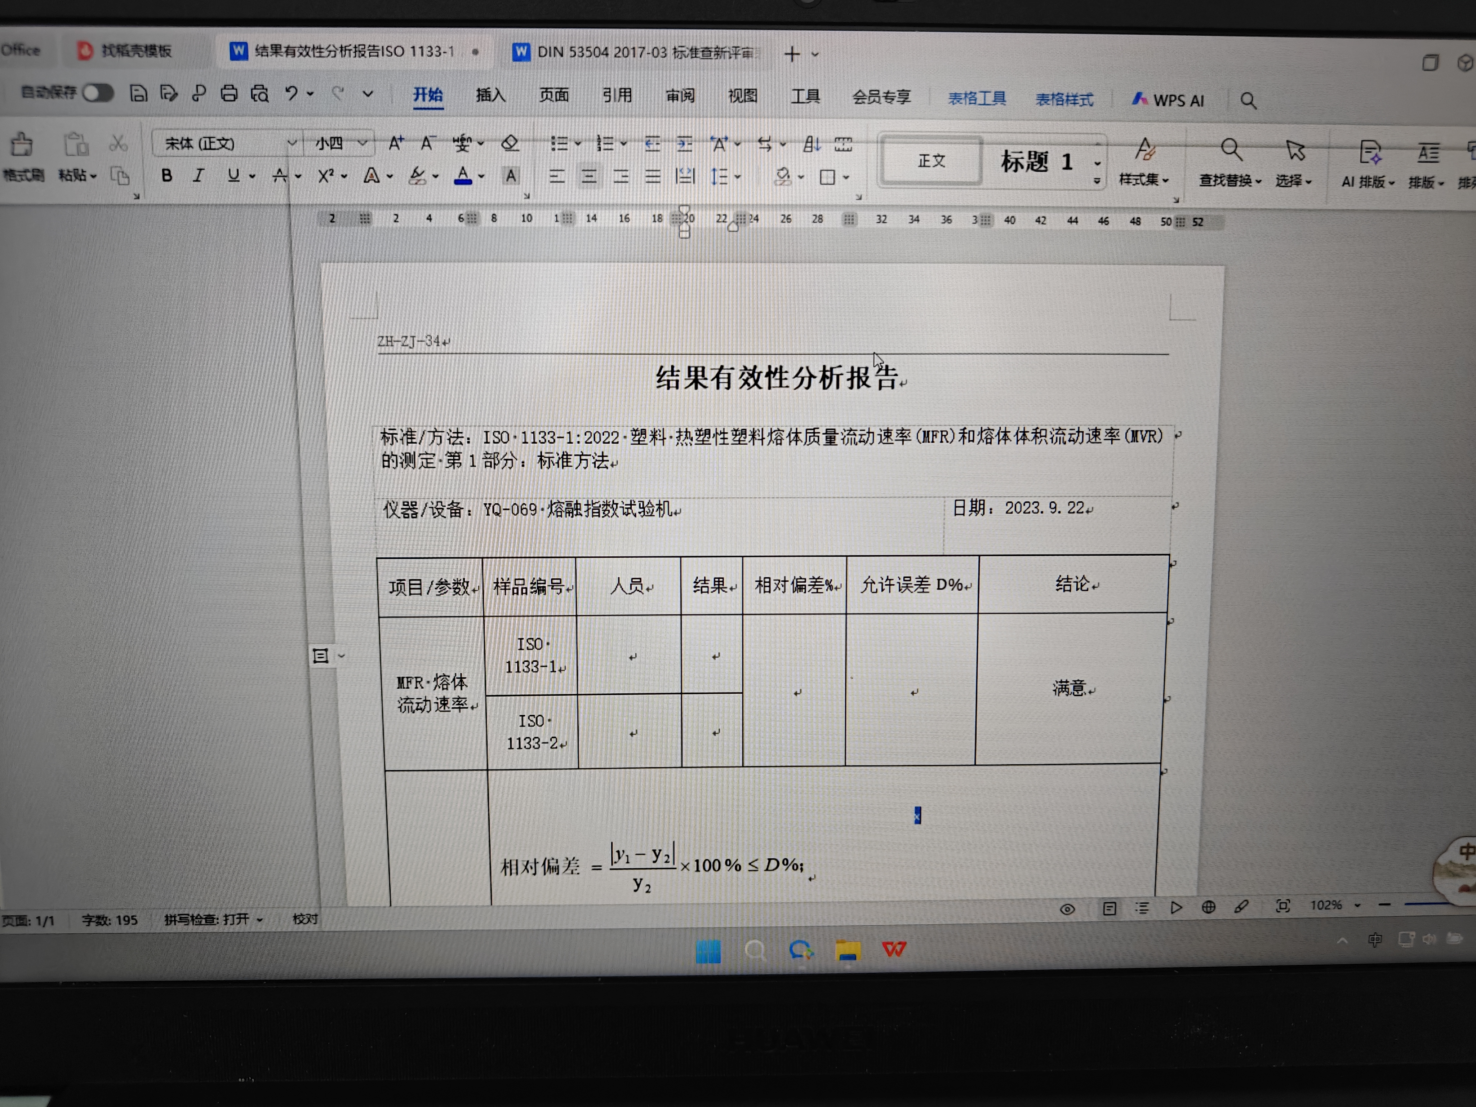Click the print icon in quick toolbar
The height and width of the screenshot is (1107, 1476).
coord(229,93)
